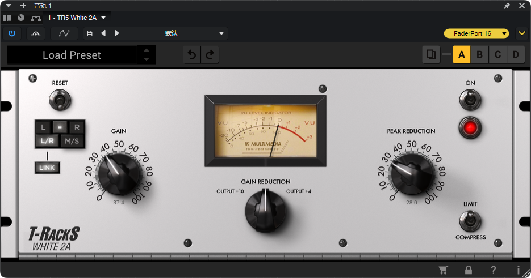
Task: Open the window menu triangle
Action: click(9, 6)
